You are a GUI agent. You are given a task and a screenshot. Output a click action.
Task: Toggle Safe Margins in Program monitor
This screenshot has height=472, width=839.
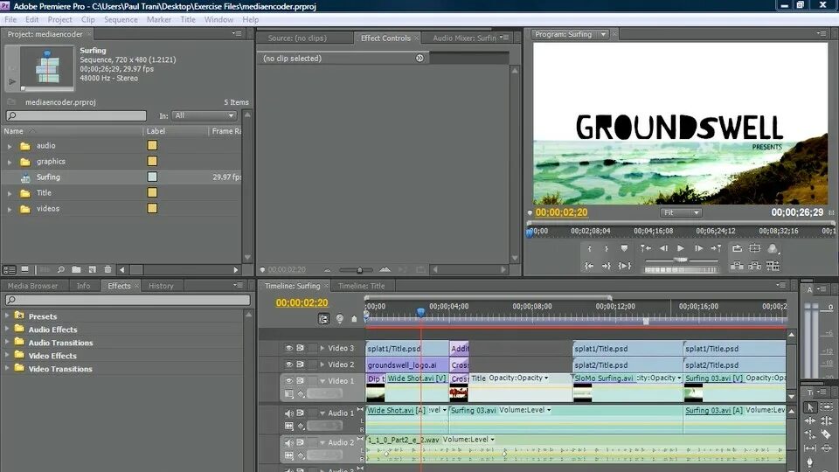coord(754,248)
